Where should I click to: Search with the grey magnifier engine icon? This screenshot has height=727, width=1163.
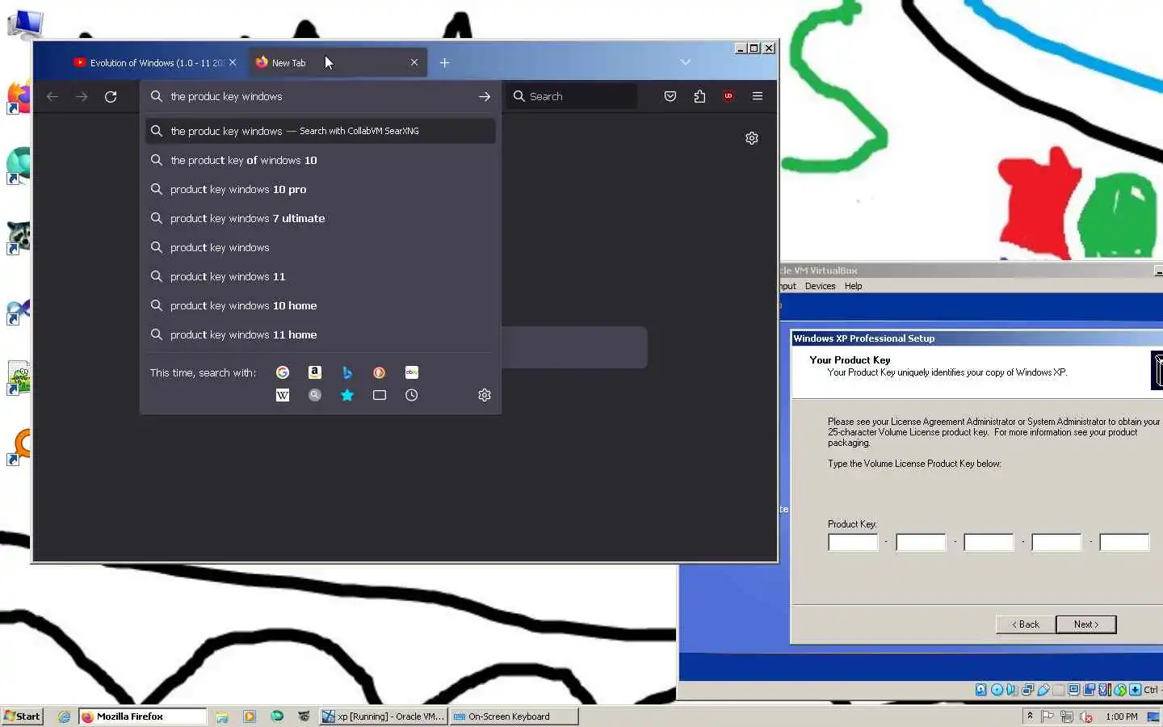pyautogui.click(x=315, y=395)
